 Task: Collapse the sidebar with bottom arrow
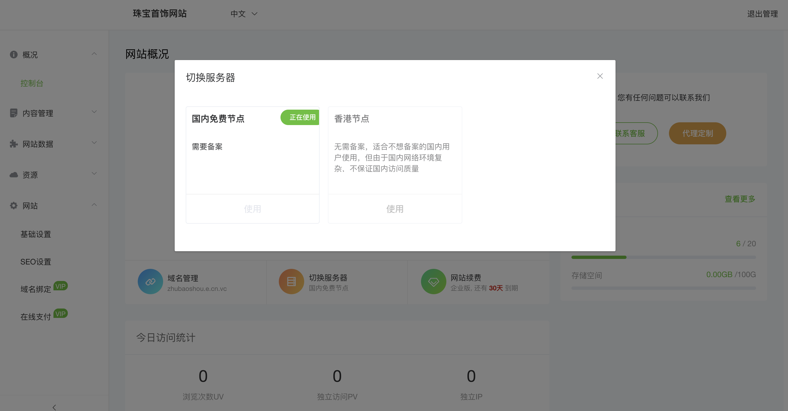click(54, 407)
